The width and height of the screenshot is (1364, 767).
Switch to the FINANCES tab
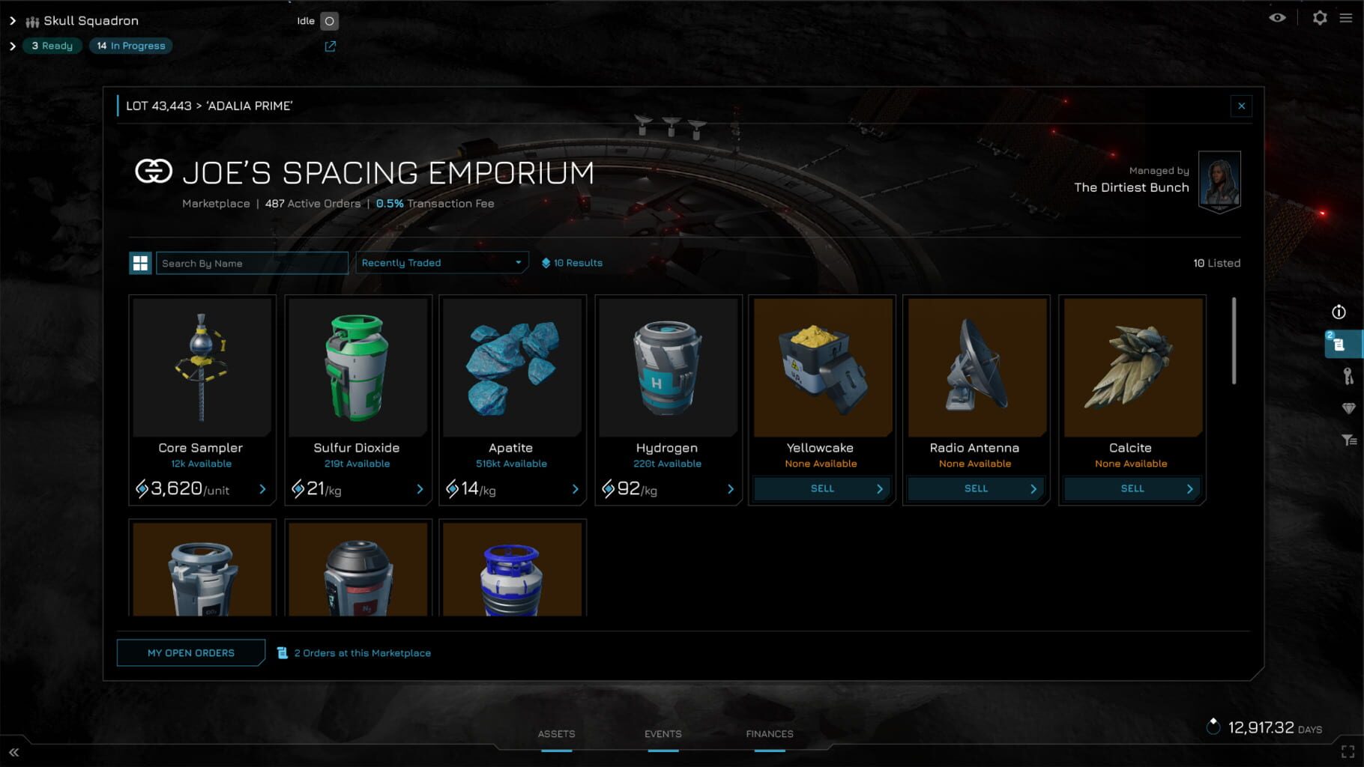[770, 734]
